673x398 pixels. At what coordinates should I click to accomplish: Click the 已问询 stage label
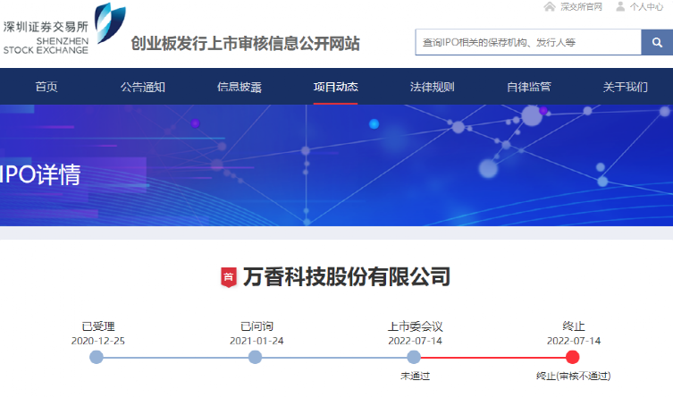point(257,326)
